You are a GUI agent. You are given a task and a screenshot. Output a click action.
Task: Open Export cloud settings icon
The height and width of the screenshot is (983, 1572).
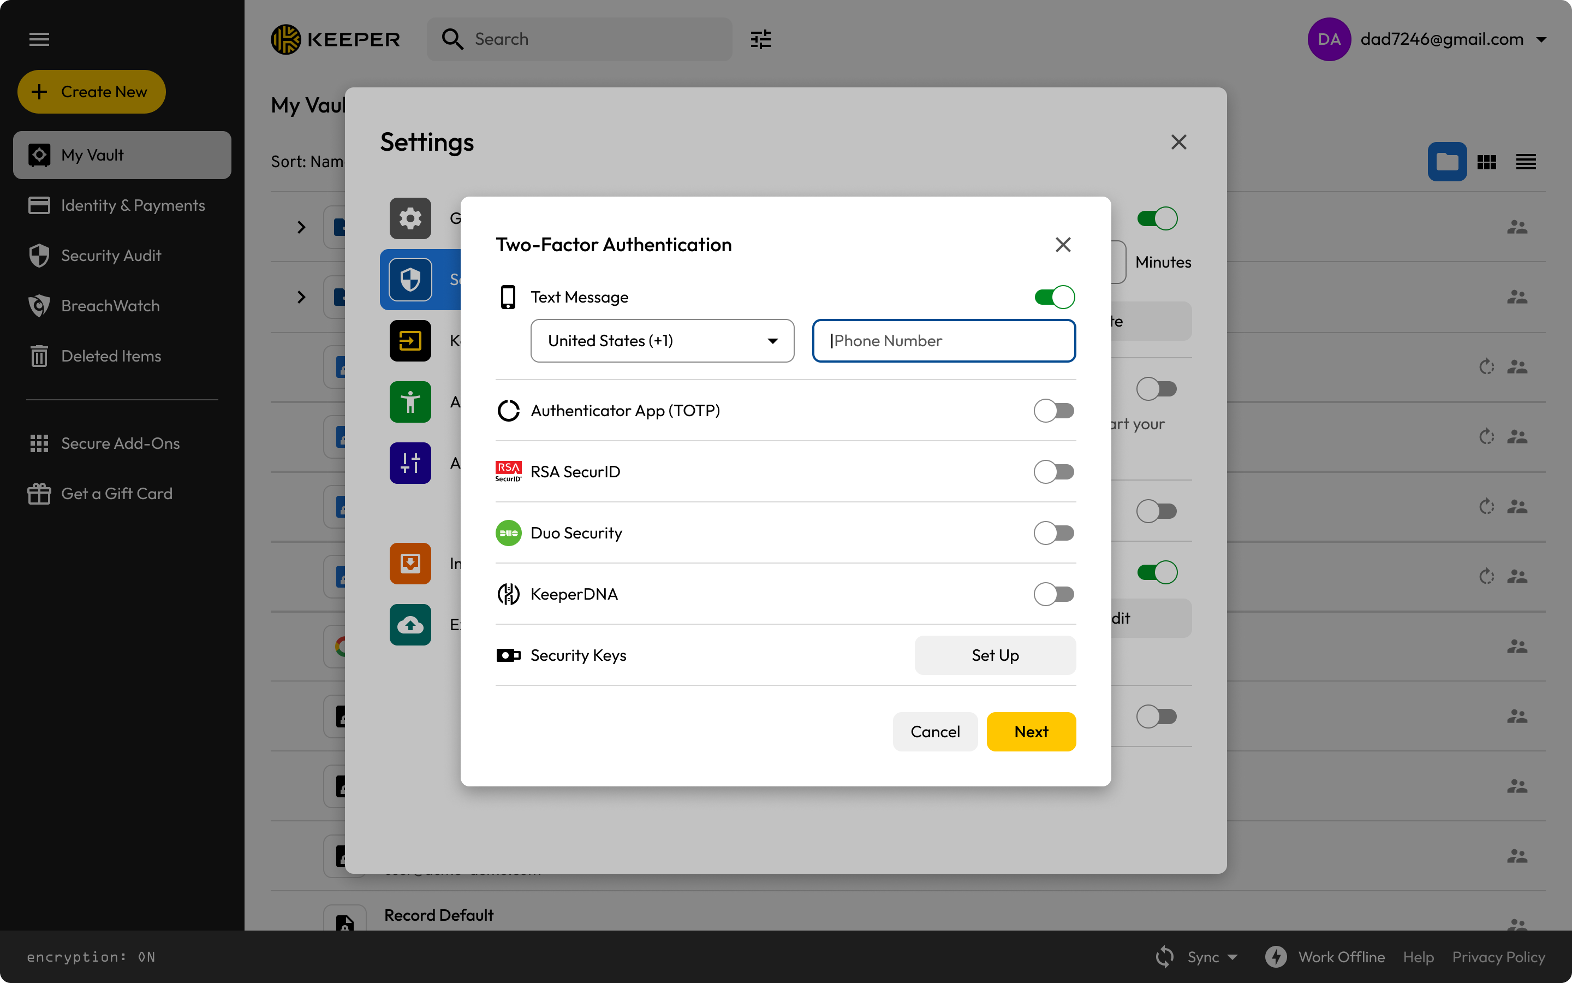pos(410,624)
